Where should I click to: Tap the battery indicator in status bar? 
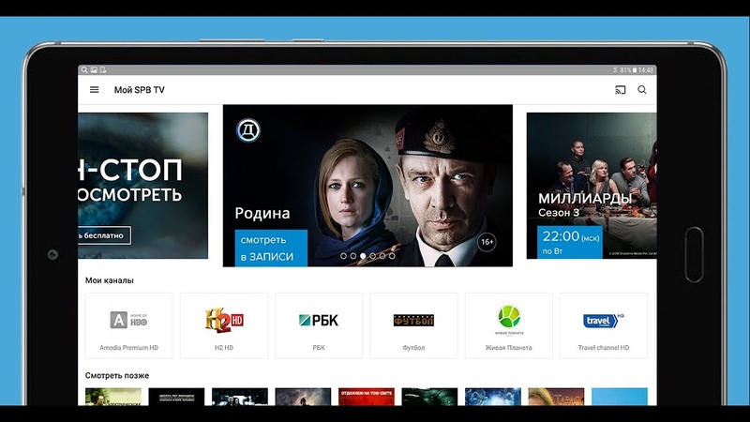[x=635, y=69]
